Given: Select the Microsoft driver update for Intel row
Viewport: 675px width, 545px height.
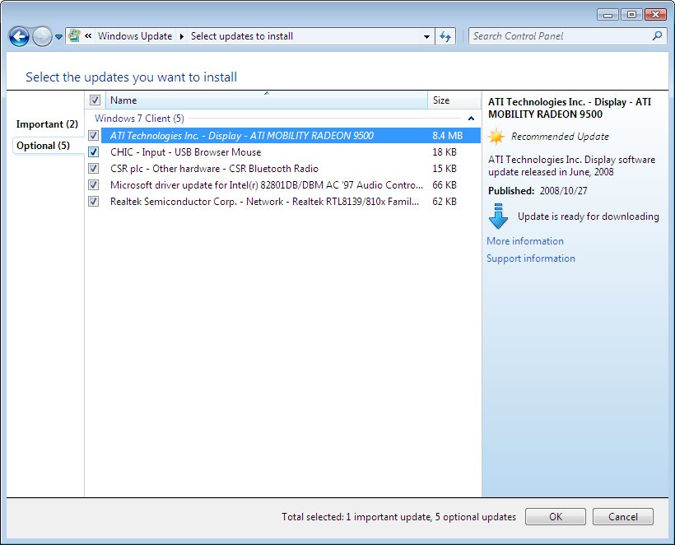Looking at the screenshot, I should pyautogui.click(x=291, y=184).
